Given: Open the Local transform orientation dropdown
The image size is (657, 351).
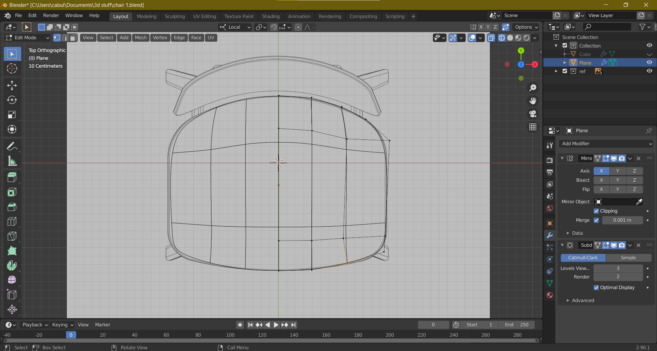Looking at the screenshot, I should pyautogui.click(x=235, y=27).
